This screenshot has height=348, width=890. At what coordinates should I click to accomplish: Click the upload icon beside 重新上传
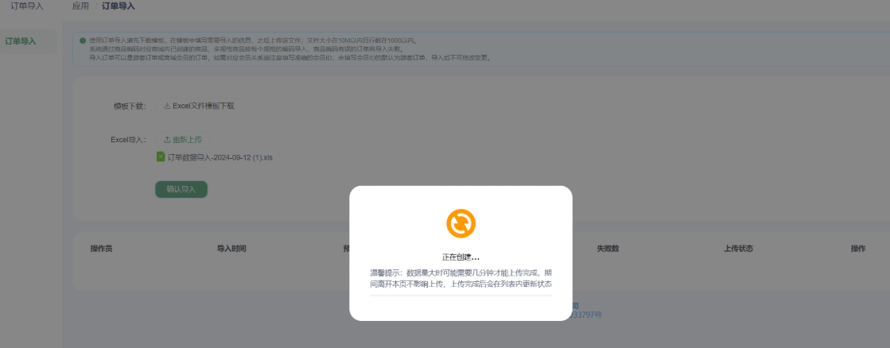click(x=167, y=139)
